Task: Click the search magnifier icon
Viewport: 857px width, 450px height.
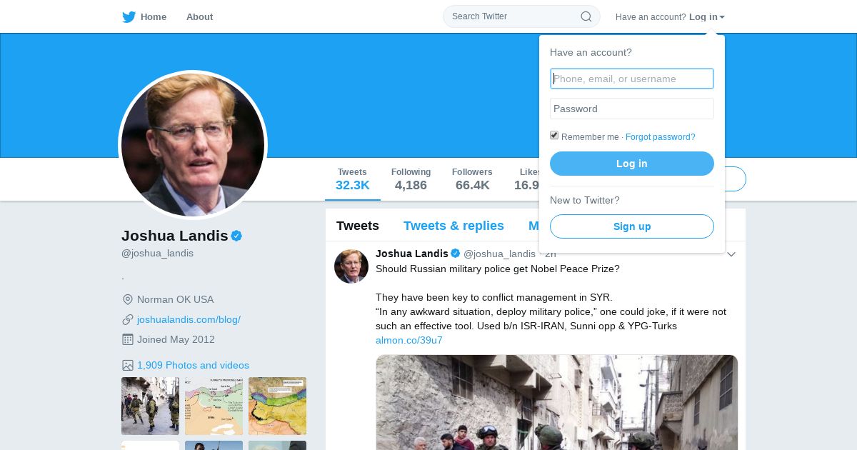Action: coord(586,16)
